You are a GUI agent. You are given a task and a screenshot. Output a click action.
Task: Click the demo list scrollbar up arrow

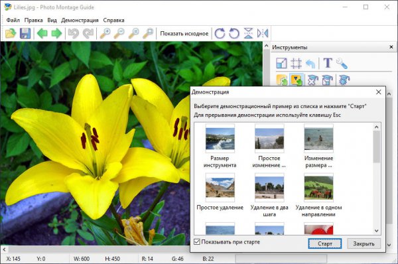[x=376, y=127]
